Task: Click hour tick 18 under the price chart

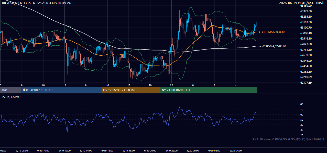Action: pos(129,85)
